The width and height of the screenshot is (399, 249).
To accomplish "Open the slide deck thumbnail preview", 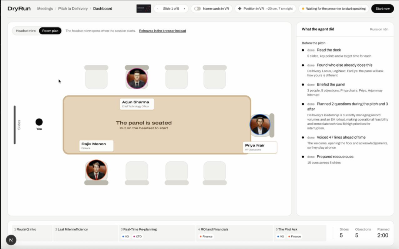I will tap(144, 9).
